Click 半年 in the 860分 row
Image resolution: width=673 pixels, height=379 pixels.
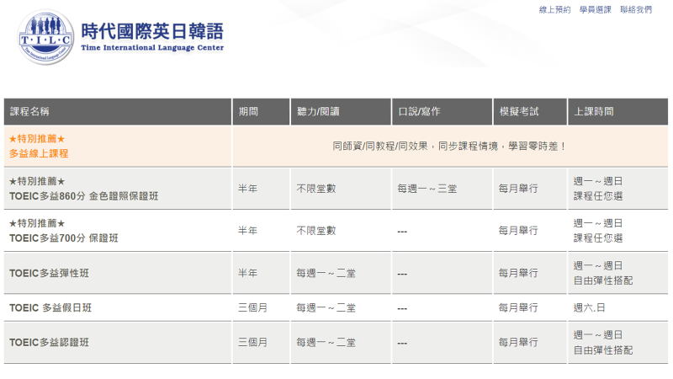tap(247, 189)
